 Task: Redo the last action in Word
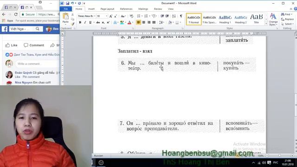79,3
